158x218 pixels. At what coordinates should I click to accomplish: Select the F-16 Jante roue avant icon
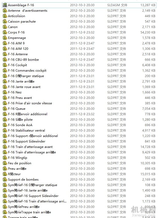(5, 87)
